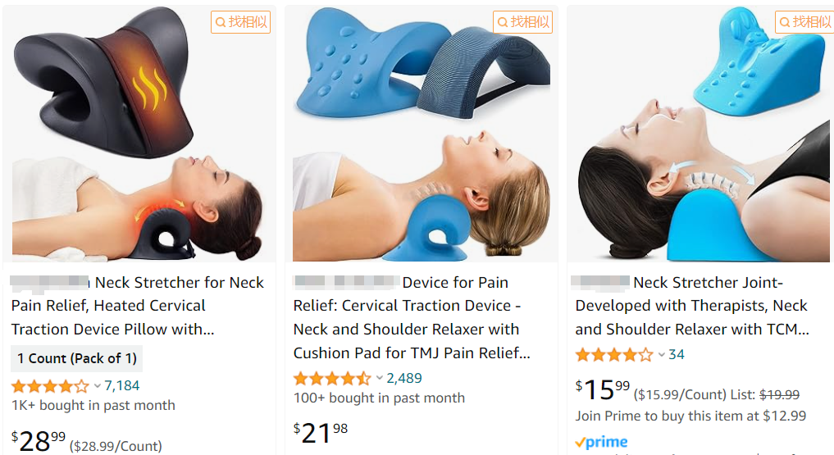The height and width of the screenshot is (455, 834).
Task: Open star rating of the 7,184-review product
Action: 50,386
